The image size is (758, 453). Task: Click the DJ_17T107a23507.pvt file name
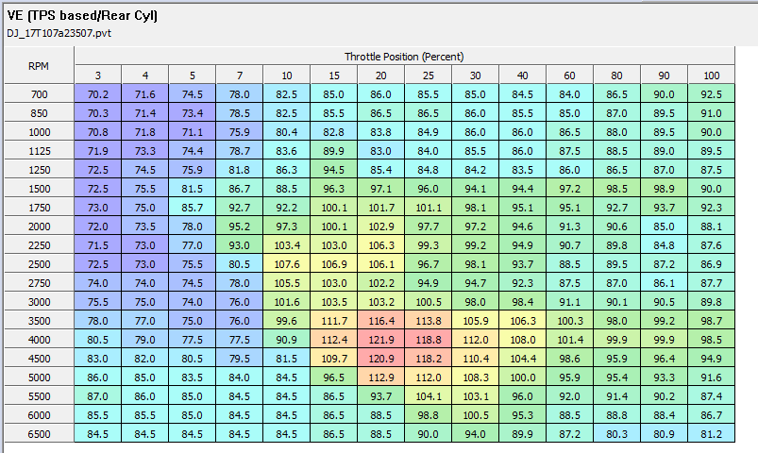52,34
